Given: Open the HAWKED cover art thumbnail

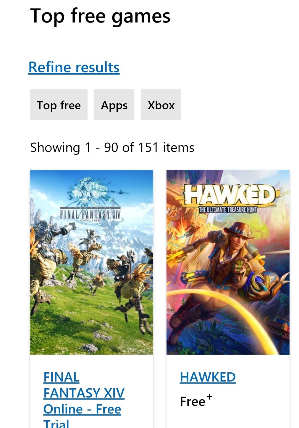Looking at the screenshot, I should point(228,262).
